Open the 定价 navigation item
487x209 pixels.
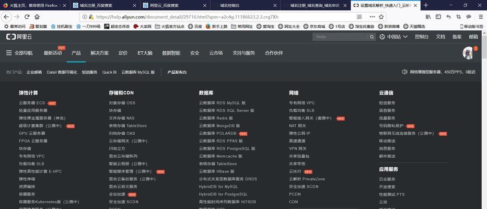tap(123, 53)
